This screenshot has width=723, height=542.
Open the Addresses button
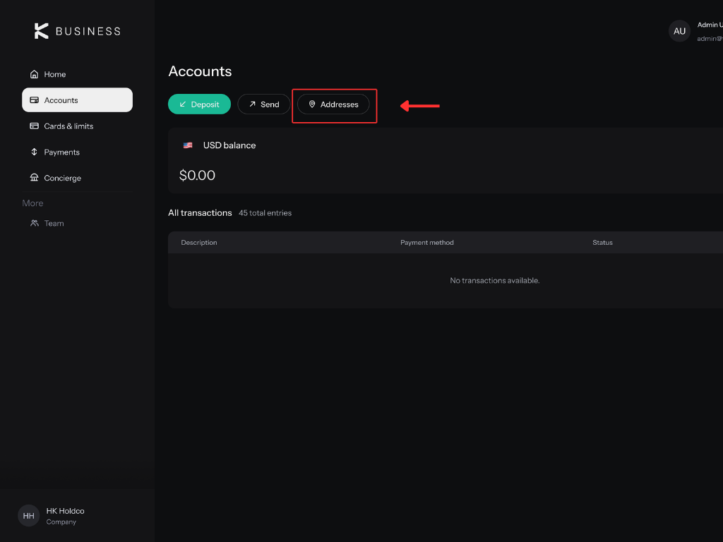[333, 104]
